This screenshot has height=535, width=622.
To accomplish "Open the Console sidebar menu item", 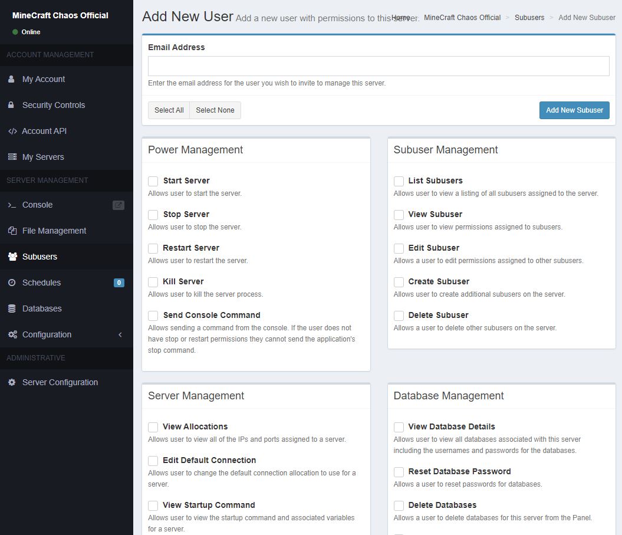I will point(37,205).
